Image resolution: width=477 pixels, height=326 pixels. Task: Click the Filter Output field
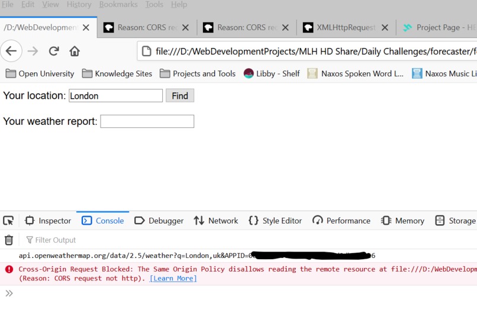click(x=51, y=240)
